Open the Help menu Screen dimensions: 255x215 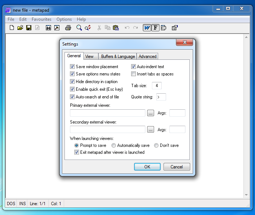81,19
